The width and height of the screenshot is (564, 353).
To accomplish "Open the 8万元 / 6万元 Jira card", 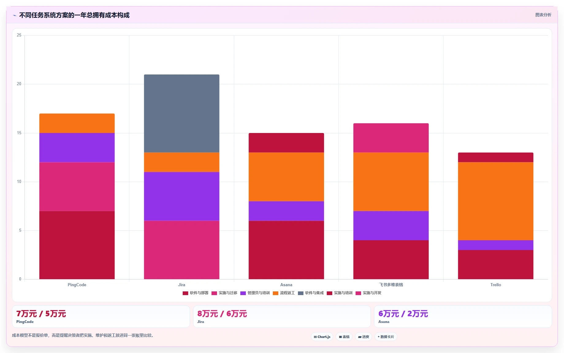I will click(282, 317).
